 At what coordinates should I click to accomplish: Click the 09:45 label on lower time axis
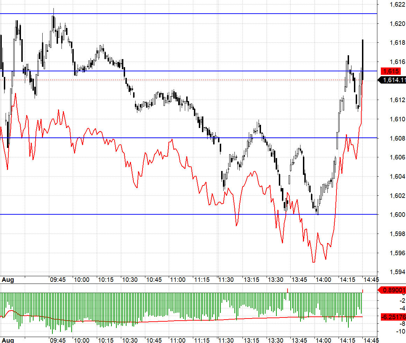(58, 340)
